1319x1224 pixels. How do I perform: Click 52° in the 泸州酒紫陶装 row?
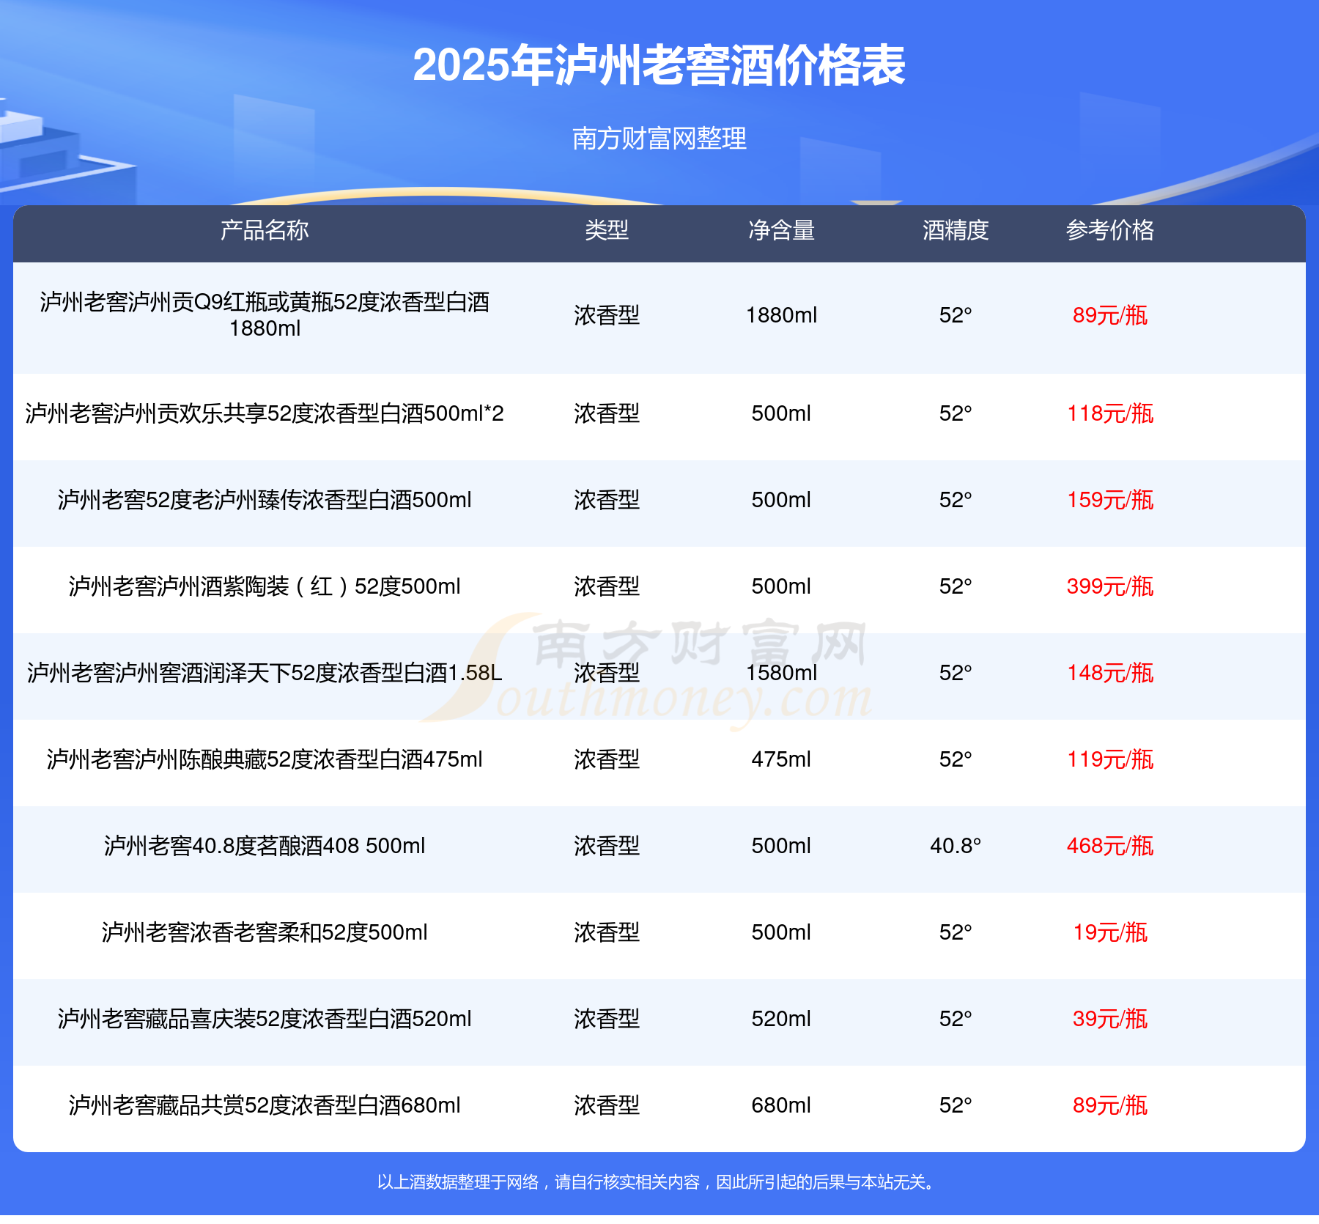956,586
